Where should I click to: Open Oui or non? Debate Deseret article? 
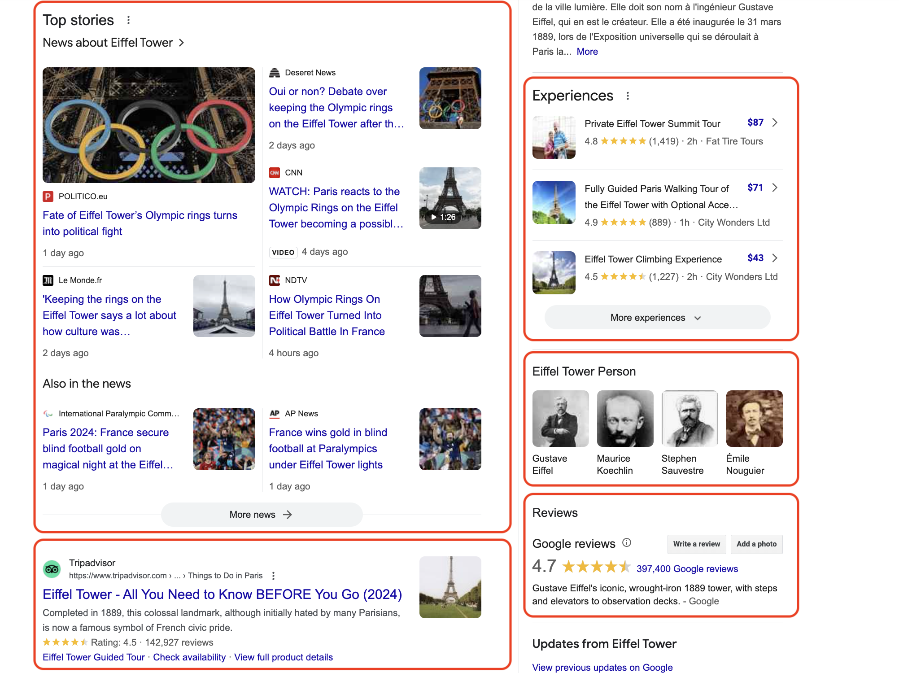[336, 108]
